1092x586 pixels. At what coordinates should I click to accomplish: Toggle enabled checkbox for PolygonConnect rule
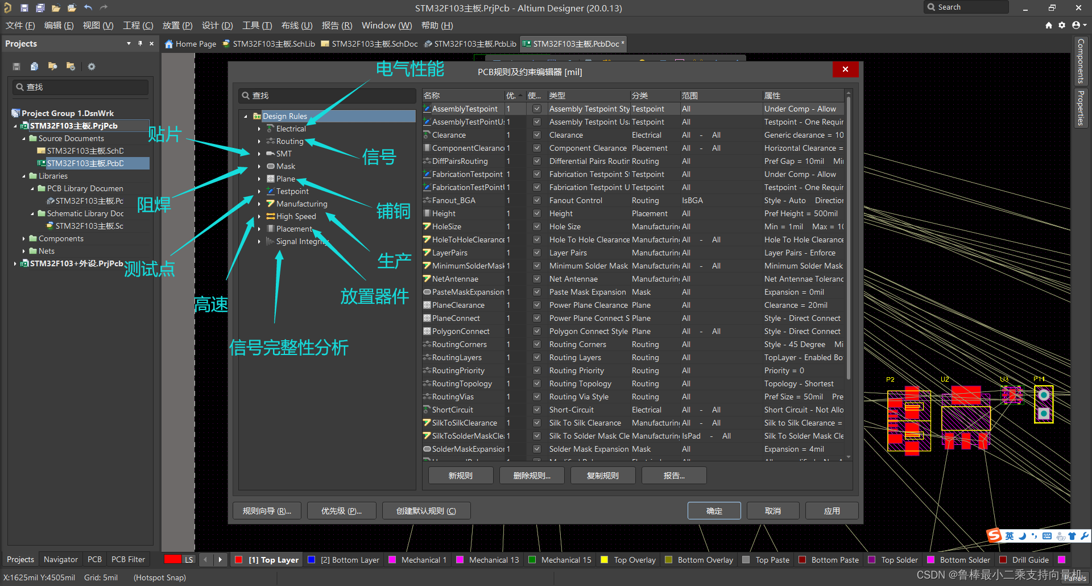[x=536, y=331]
